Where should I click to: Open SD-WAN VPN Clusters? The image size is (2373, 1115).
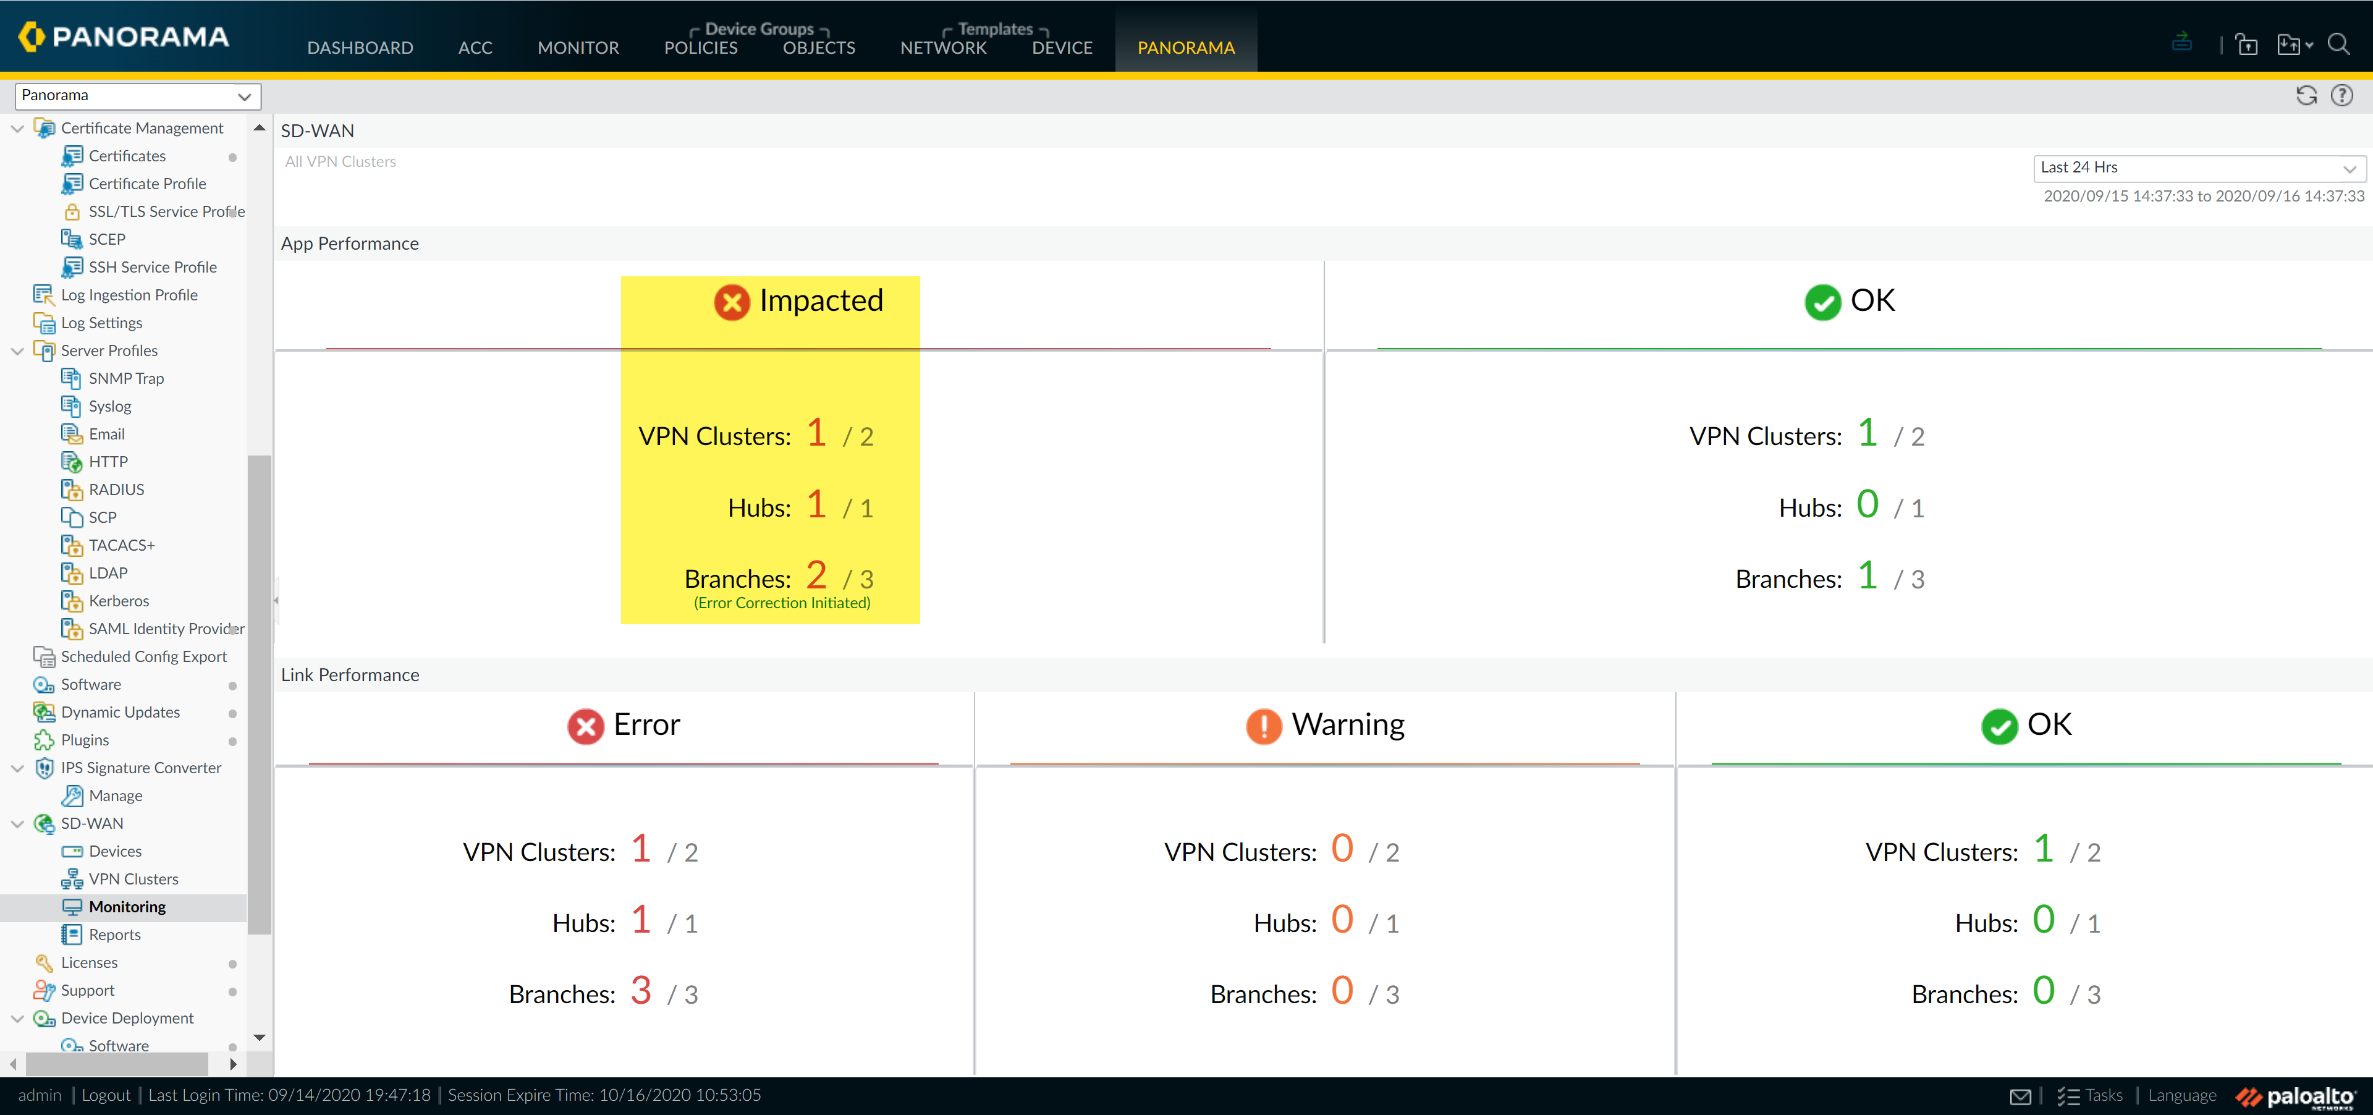(x=132, y=878)
